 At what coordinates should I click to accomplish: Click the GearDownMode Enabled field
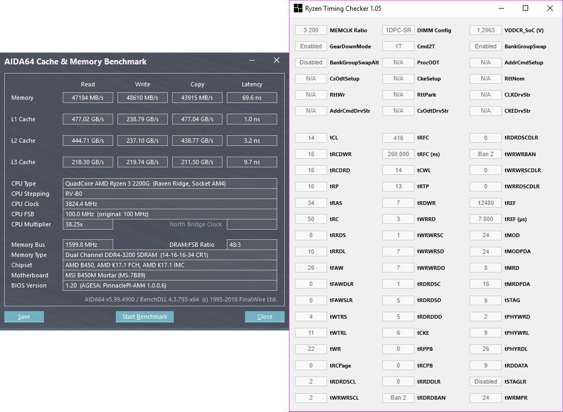pyautogui.click(x=311, y=46)
